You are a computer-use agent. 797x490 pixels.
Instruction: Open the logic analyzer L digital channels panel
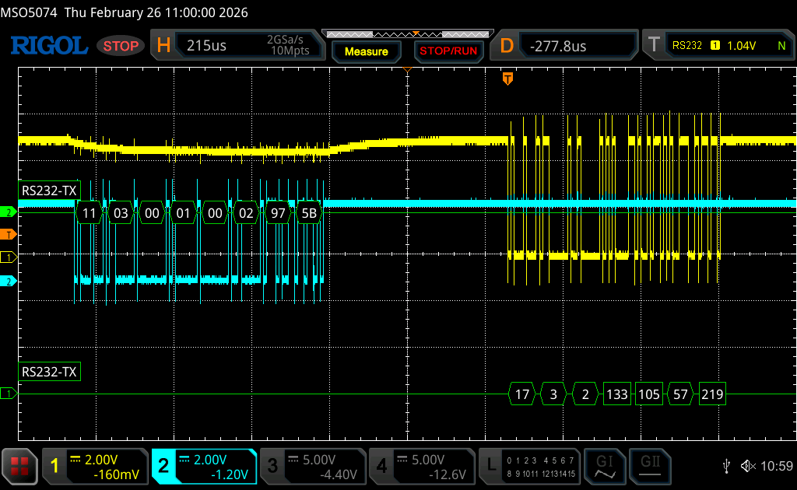(531, 466)
